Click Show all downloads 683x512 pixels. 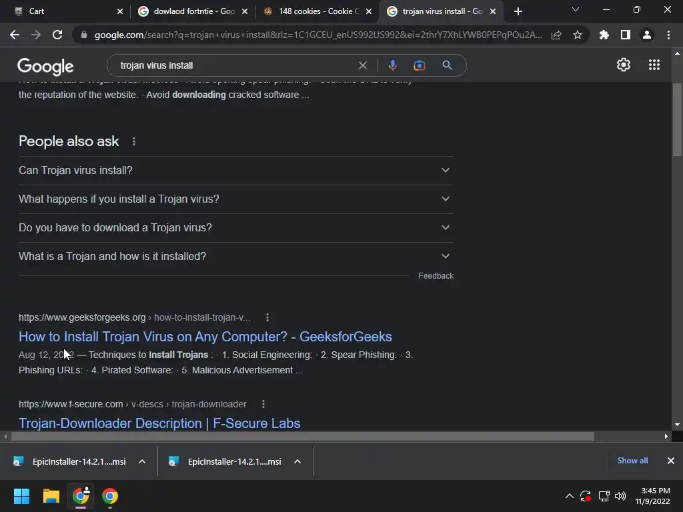632,461
